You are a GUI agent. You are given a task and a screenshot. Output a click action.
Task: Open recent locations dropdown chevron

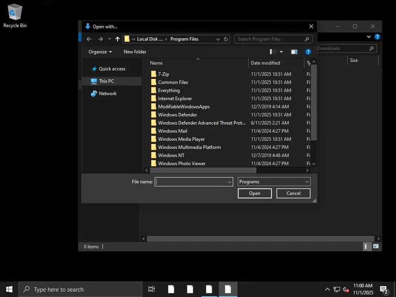click(109, 39)
